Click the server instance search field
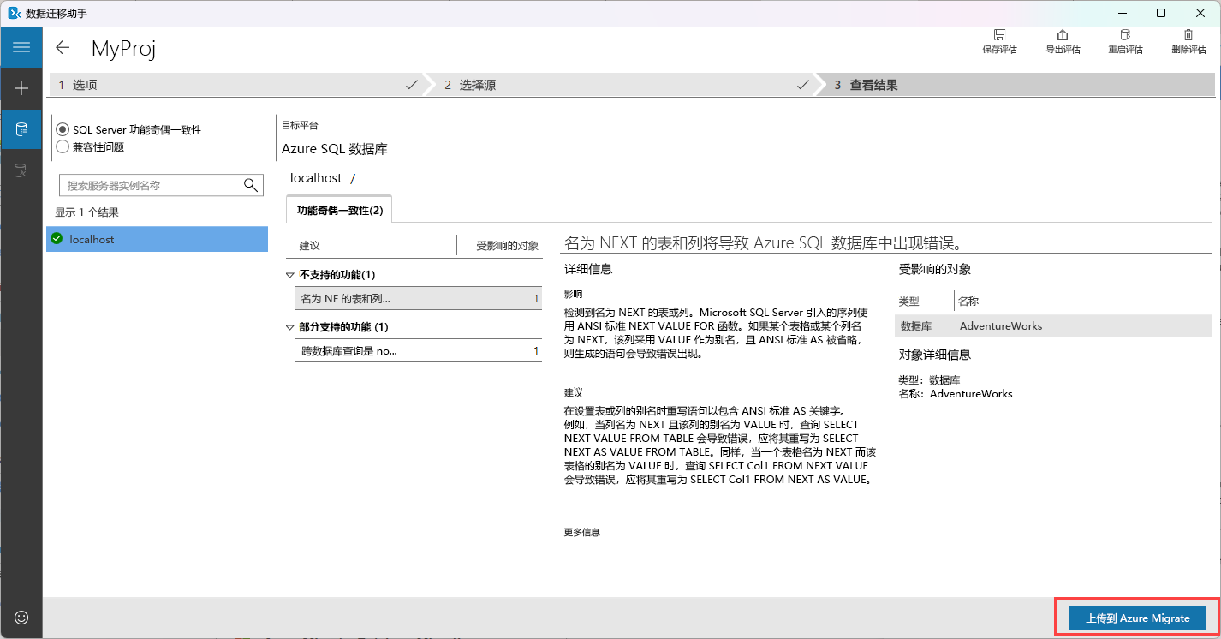This screenshot has width=1221, height=639. click(160, 185)
